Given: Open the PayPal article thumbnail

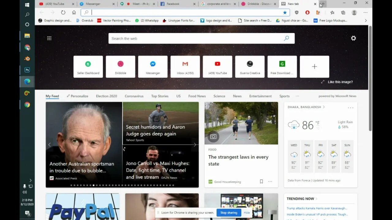Looking at the screenshot, I should [x=83, y=207].
